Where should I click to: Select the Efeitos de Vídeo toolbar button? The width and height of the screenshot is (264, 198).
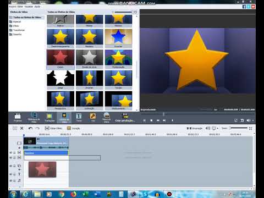click(x=64, y=118)
